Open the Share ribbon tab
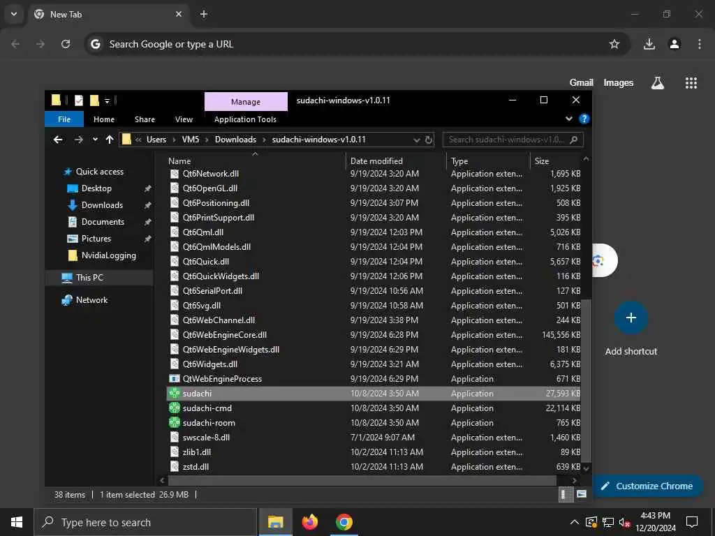This screenshot has height=536, width=715. 145,119
